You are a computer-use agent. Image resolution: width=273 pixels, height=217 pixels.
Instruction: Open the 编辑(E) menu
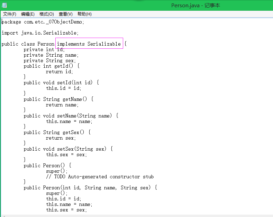pos(28,14)
